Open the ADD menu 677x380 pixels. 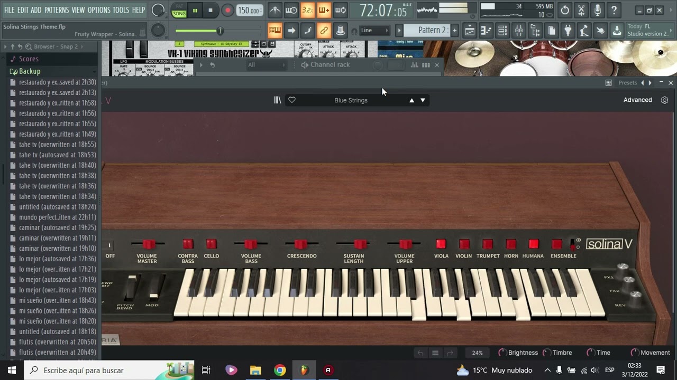[x=36, y=10]
